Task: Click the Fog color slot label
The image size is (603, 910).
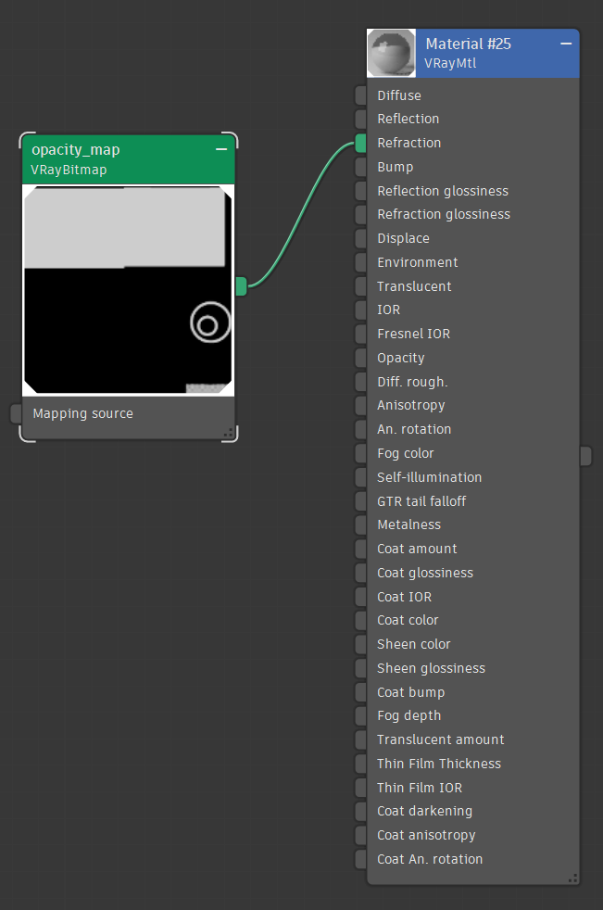Action: [405, 453]
